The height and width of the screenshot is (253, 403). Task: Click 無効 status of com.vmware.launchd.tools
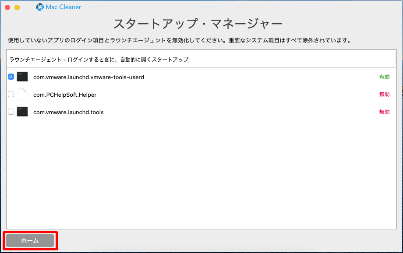(x=384, y=112)
